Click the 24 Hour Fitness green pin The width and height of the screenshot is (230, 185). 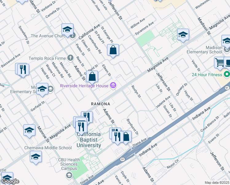pyautogui.click(x=227, y=74)
